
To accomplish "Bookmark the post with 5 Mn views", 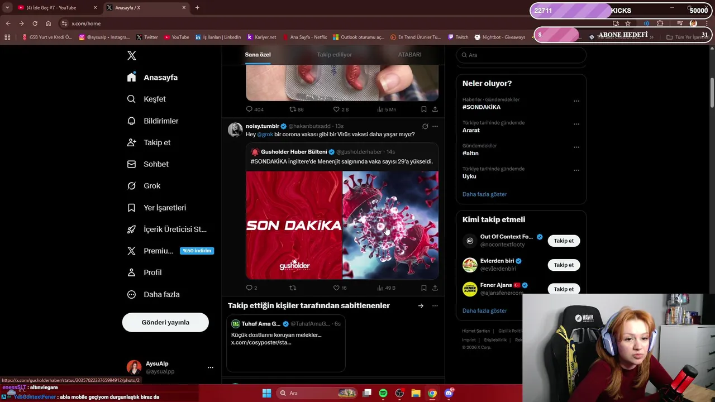I will (x=424, y=109).
